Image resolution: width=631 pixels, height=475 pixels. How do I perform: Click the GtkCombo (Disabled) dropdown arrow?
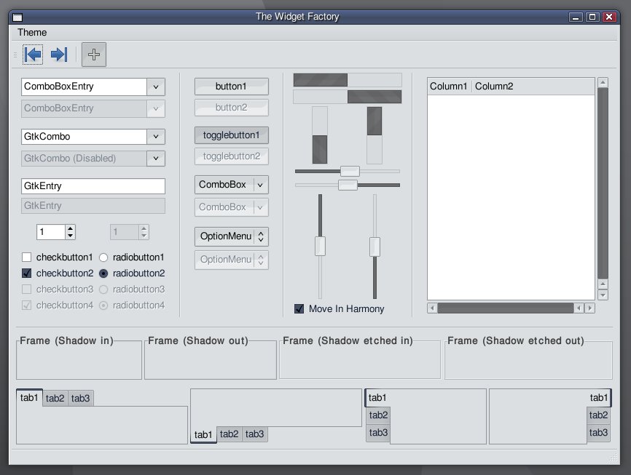(156, 159)
